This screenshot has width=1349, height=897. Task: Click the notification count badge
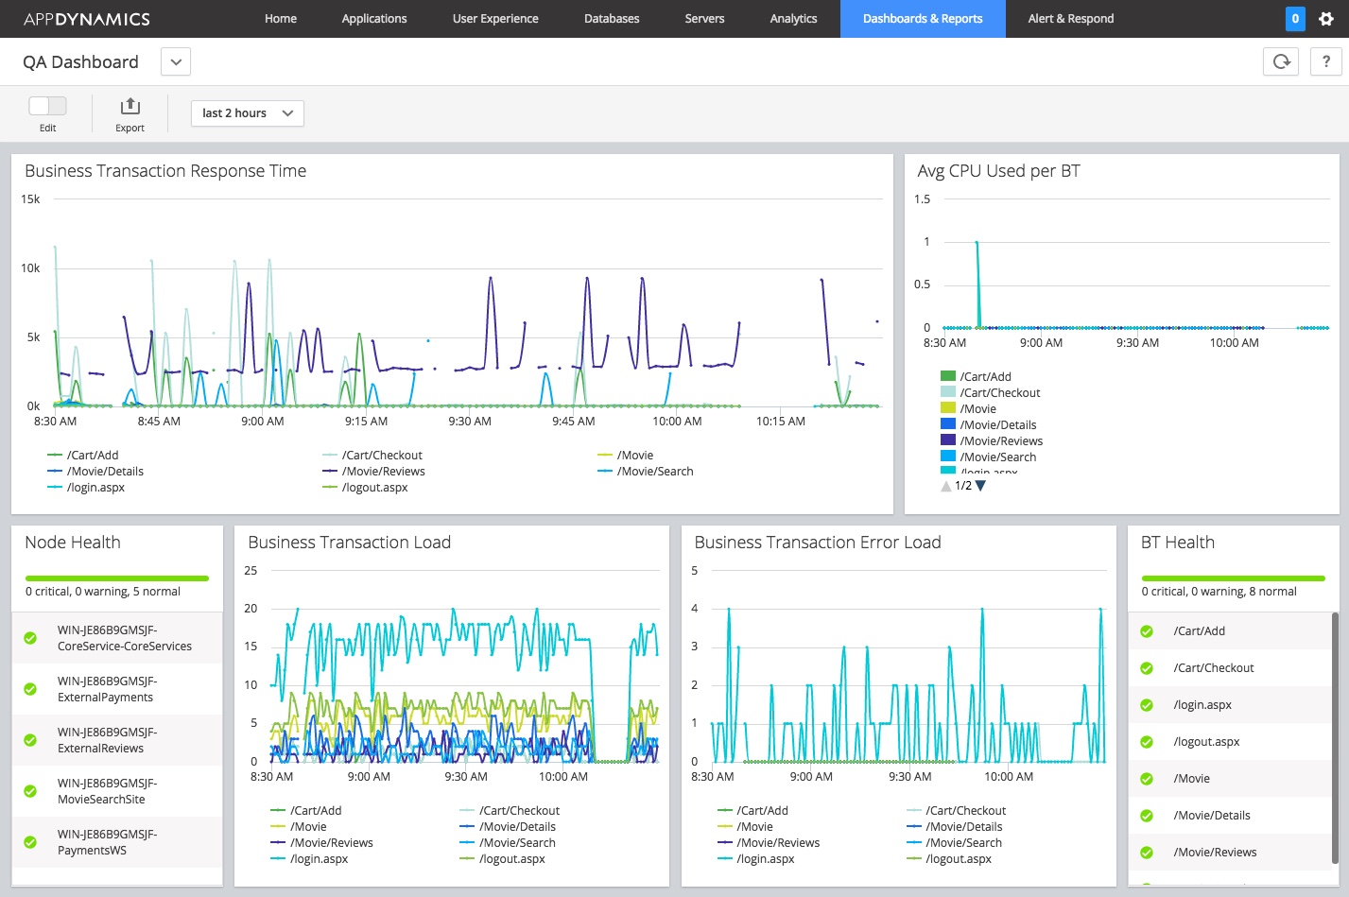point(1295,18)
